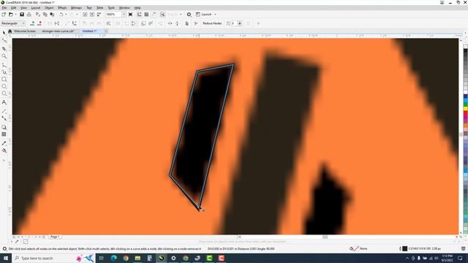
Task: Click the Reduce Nodes button
Action: click(x=212, y=23)
